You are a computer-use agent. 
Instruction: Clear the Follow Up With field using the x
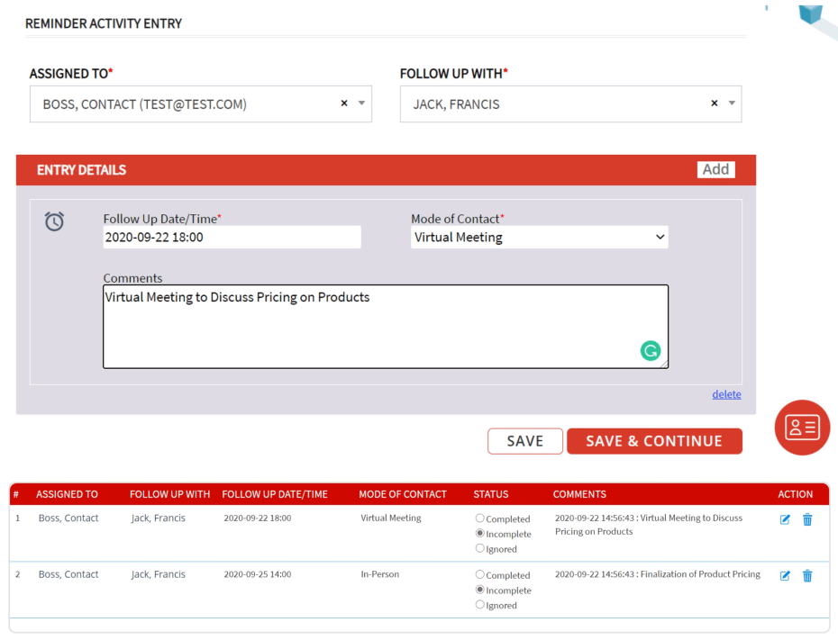(x=715, y=104)
